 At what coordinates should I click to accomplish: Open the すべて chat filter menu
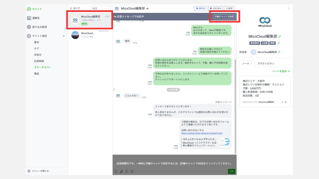(x=75, y=8)
